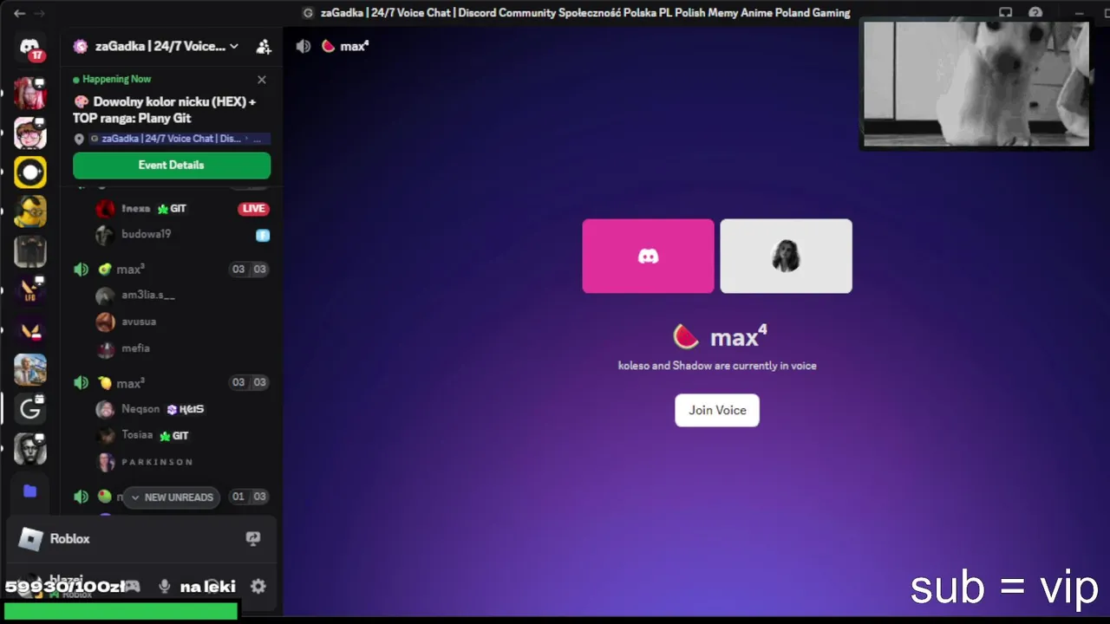
Task: Click the 03/03 counter on avocado max³
Action: [x=249, y=270]
